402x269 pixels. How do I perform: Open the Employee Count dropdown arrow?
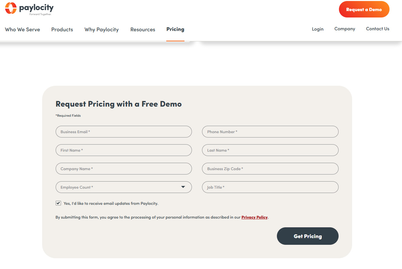tap(183, 187)
